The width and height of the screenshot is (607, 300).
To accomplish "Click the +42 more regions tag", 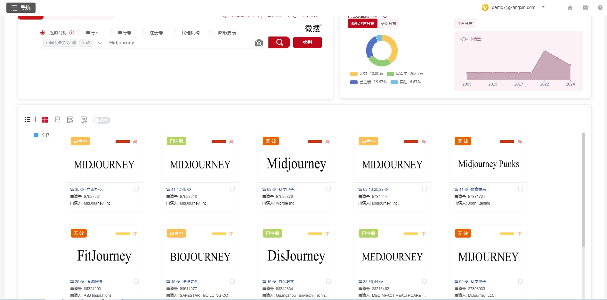I will (x=86, y=43).
